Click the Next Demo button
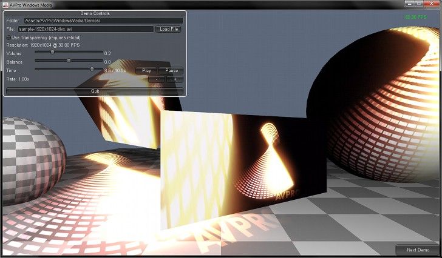 (418, 250)
